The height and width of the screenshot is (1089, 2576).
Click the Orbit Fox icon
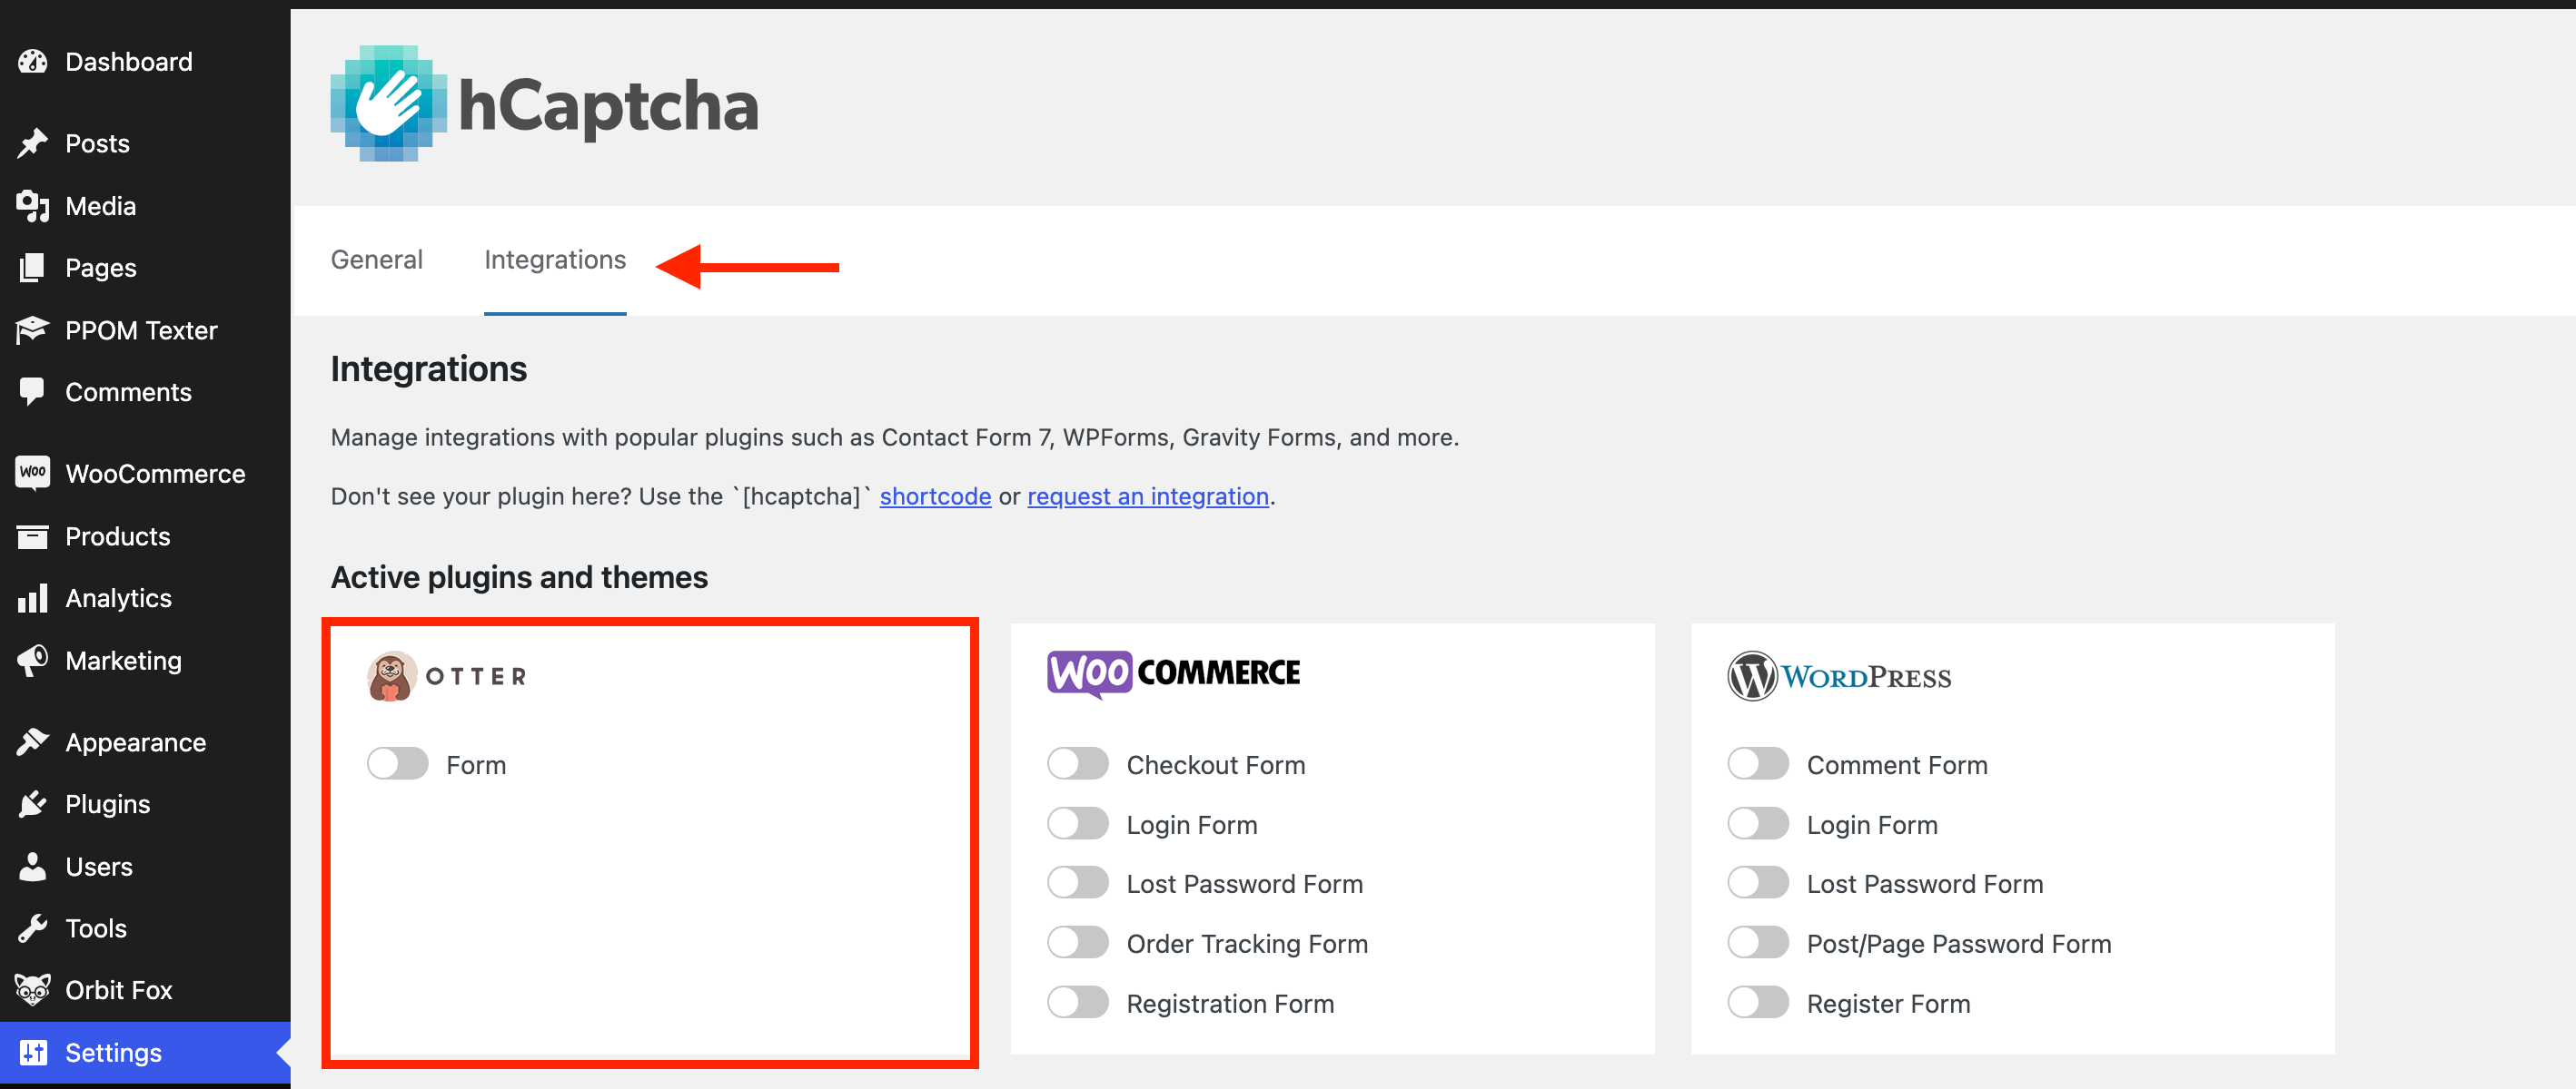[x=32, y=990]
